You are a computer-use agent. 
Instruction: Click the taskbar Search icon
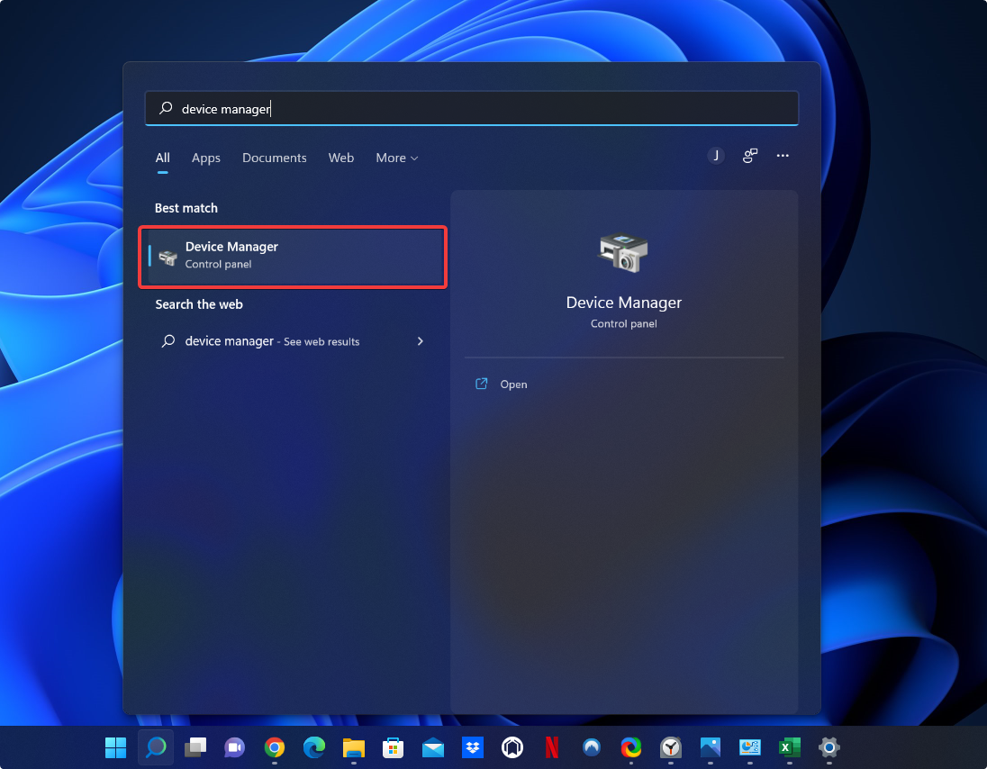[x=156, y=747]
